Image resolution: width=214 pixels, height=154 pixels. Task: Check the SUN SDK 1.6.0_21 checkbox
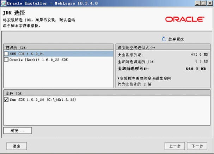click(x=6, y=54)
